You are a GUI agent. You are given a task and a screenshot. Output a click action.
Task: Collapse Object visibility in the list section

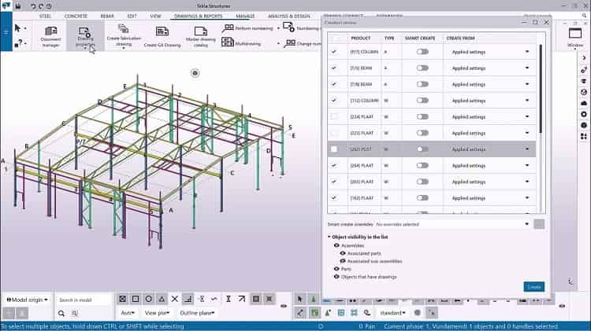pos(329,237)
